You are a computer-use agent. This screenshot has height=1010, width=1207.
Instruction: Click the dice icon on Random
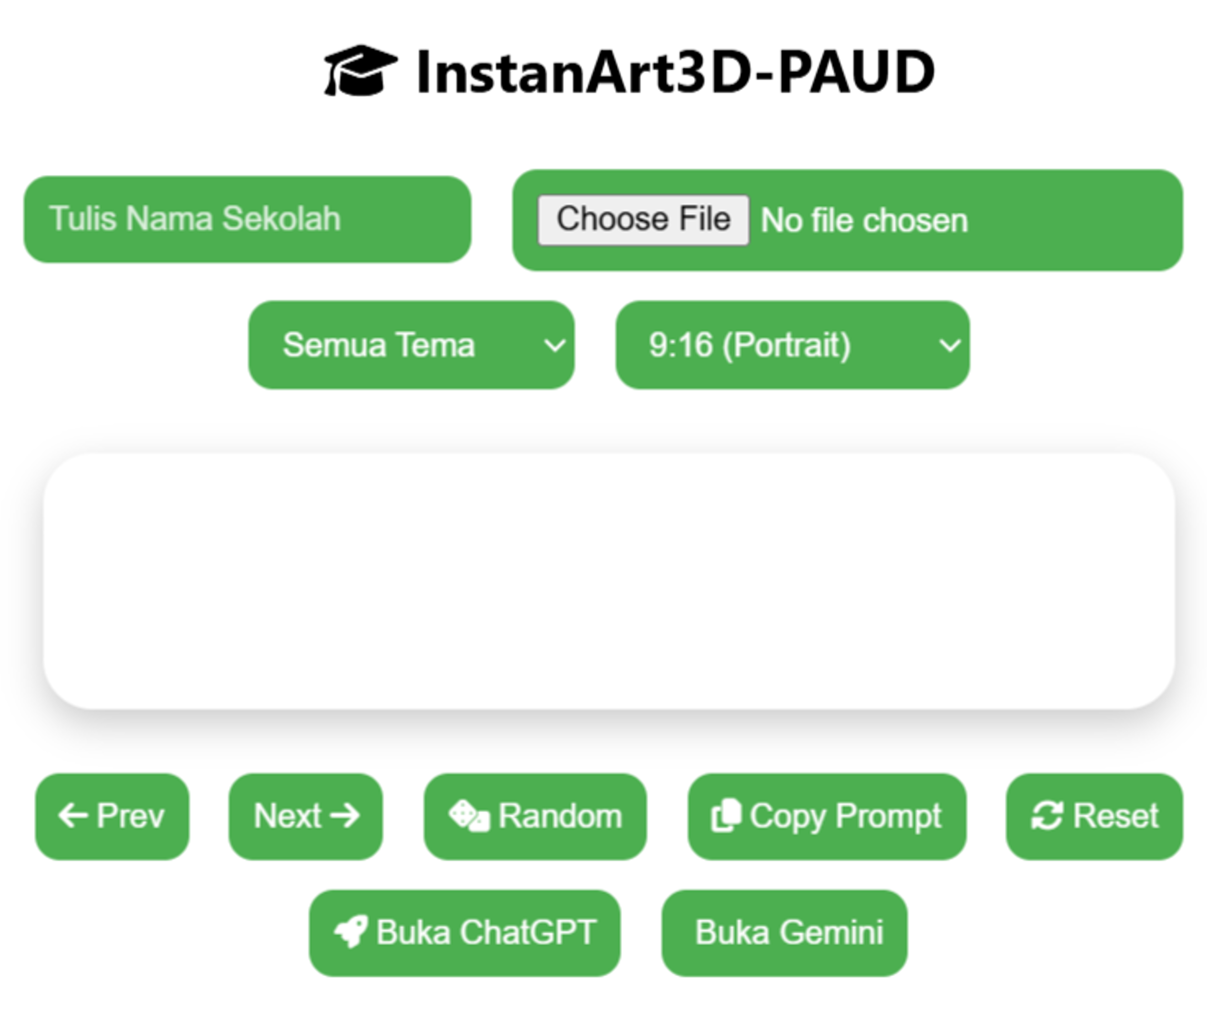pyautogui.click(x=469, y=816)
